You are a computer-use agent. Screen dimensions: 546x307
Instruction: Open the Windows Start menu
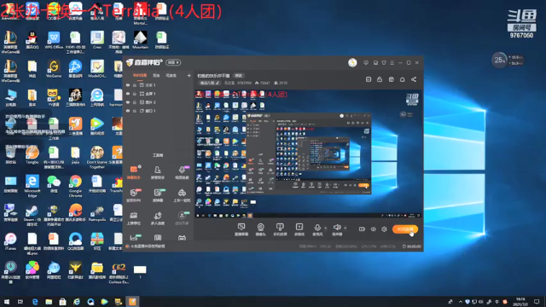click(7, 302)
